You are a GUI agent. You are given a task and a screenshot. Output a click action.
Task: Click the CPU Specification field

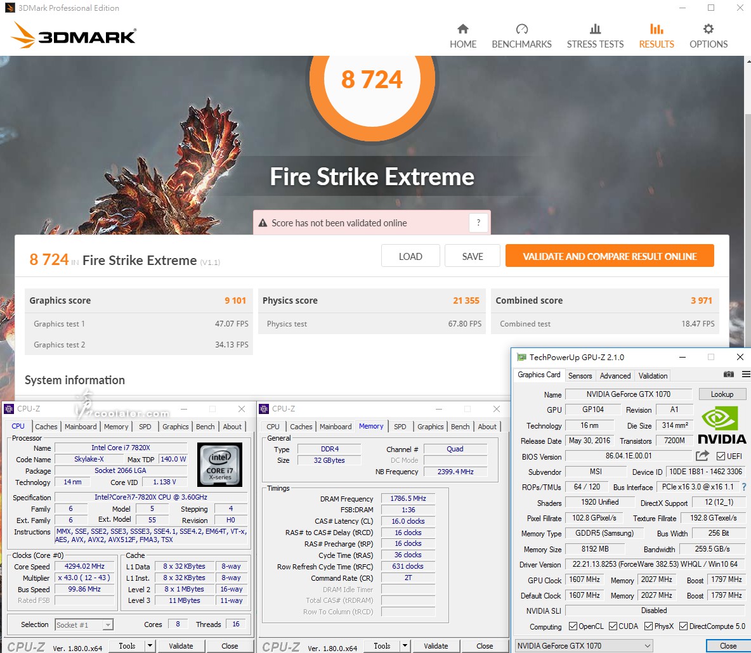tap(151, 497)
